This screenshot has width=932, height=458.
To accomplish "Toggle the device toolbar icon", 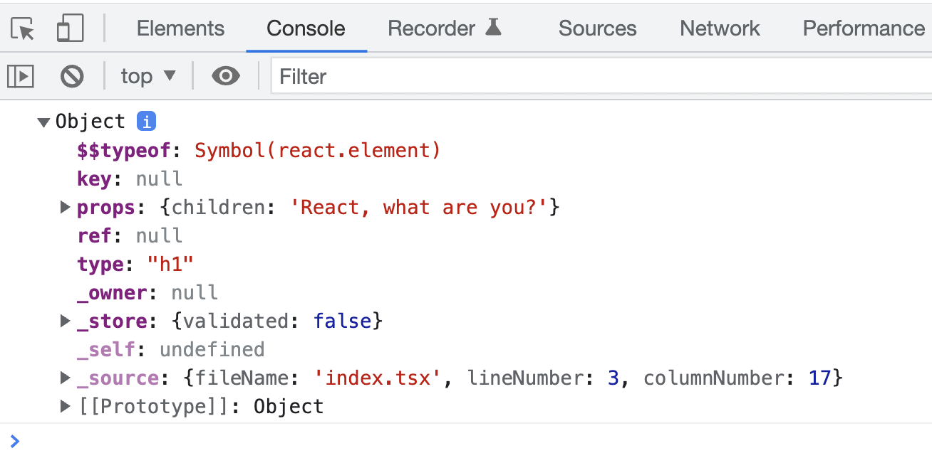I will click(x=70, y=28).
